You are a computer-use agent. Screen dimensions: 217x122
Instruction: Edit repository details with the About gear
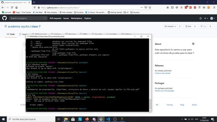click(x=193, y=44)
